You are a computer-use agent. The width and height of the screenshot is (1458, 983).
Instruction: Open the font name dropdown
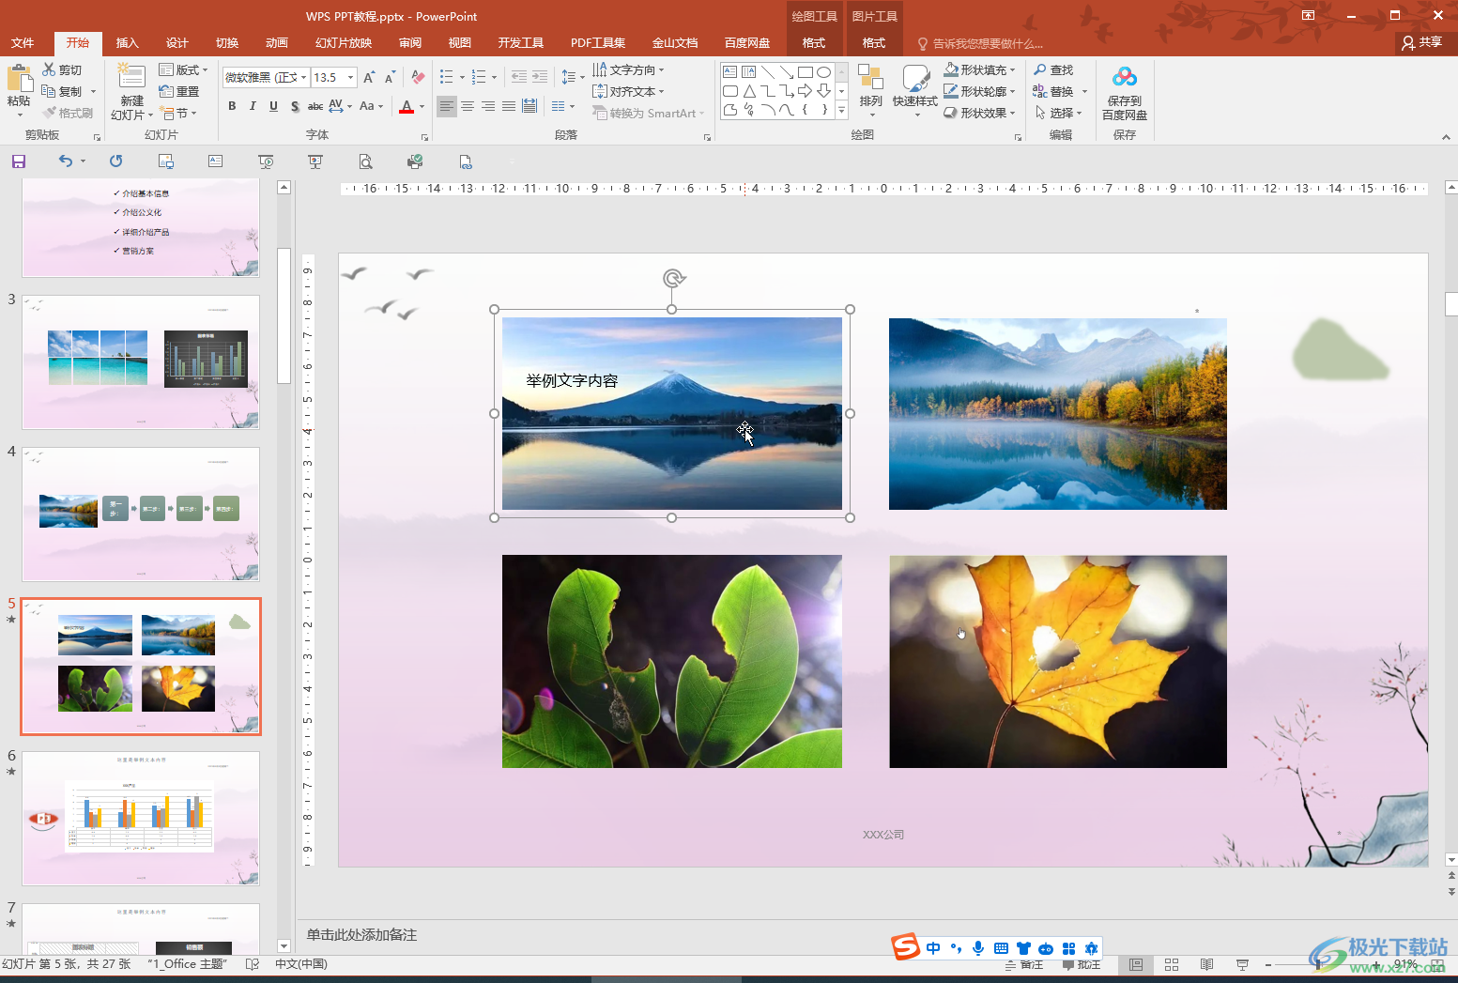(304, 77)
